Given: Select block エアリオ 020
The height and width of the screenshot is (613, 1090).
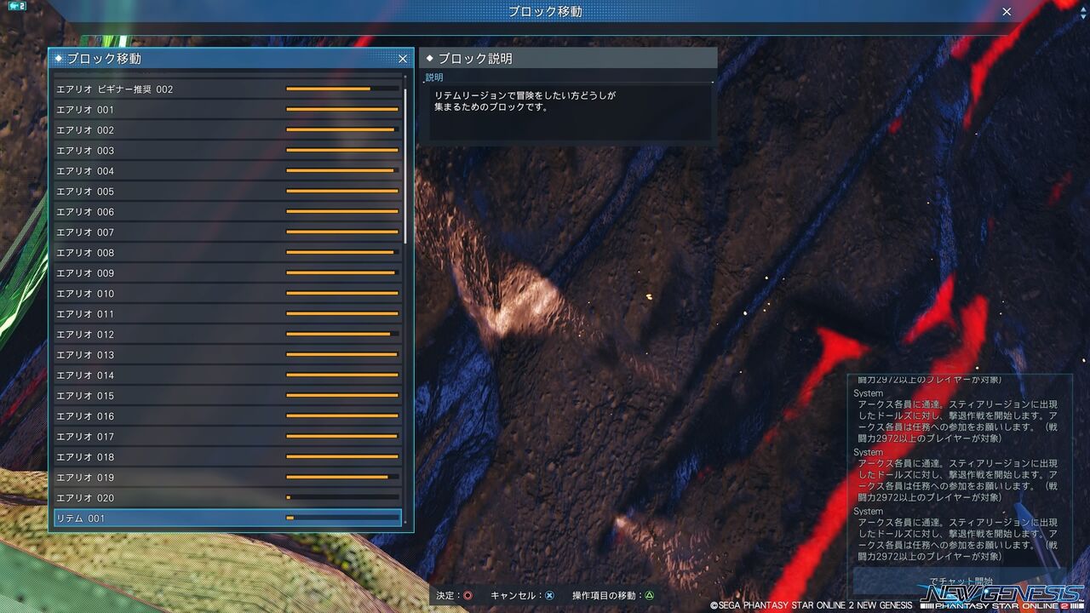Looking at the screenshot, I should click(227, 497).
